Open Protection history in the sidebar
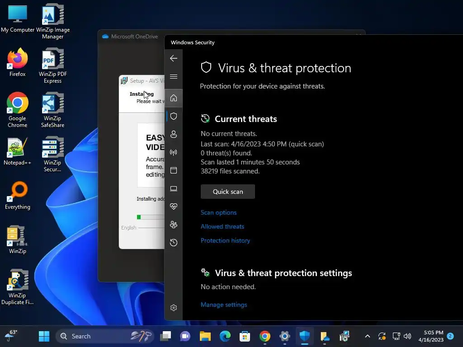 tap(174, 243)
